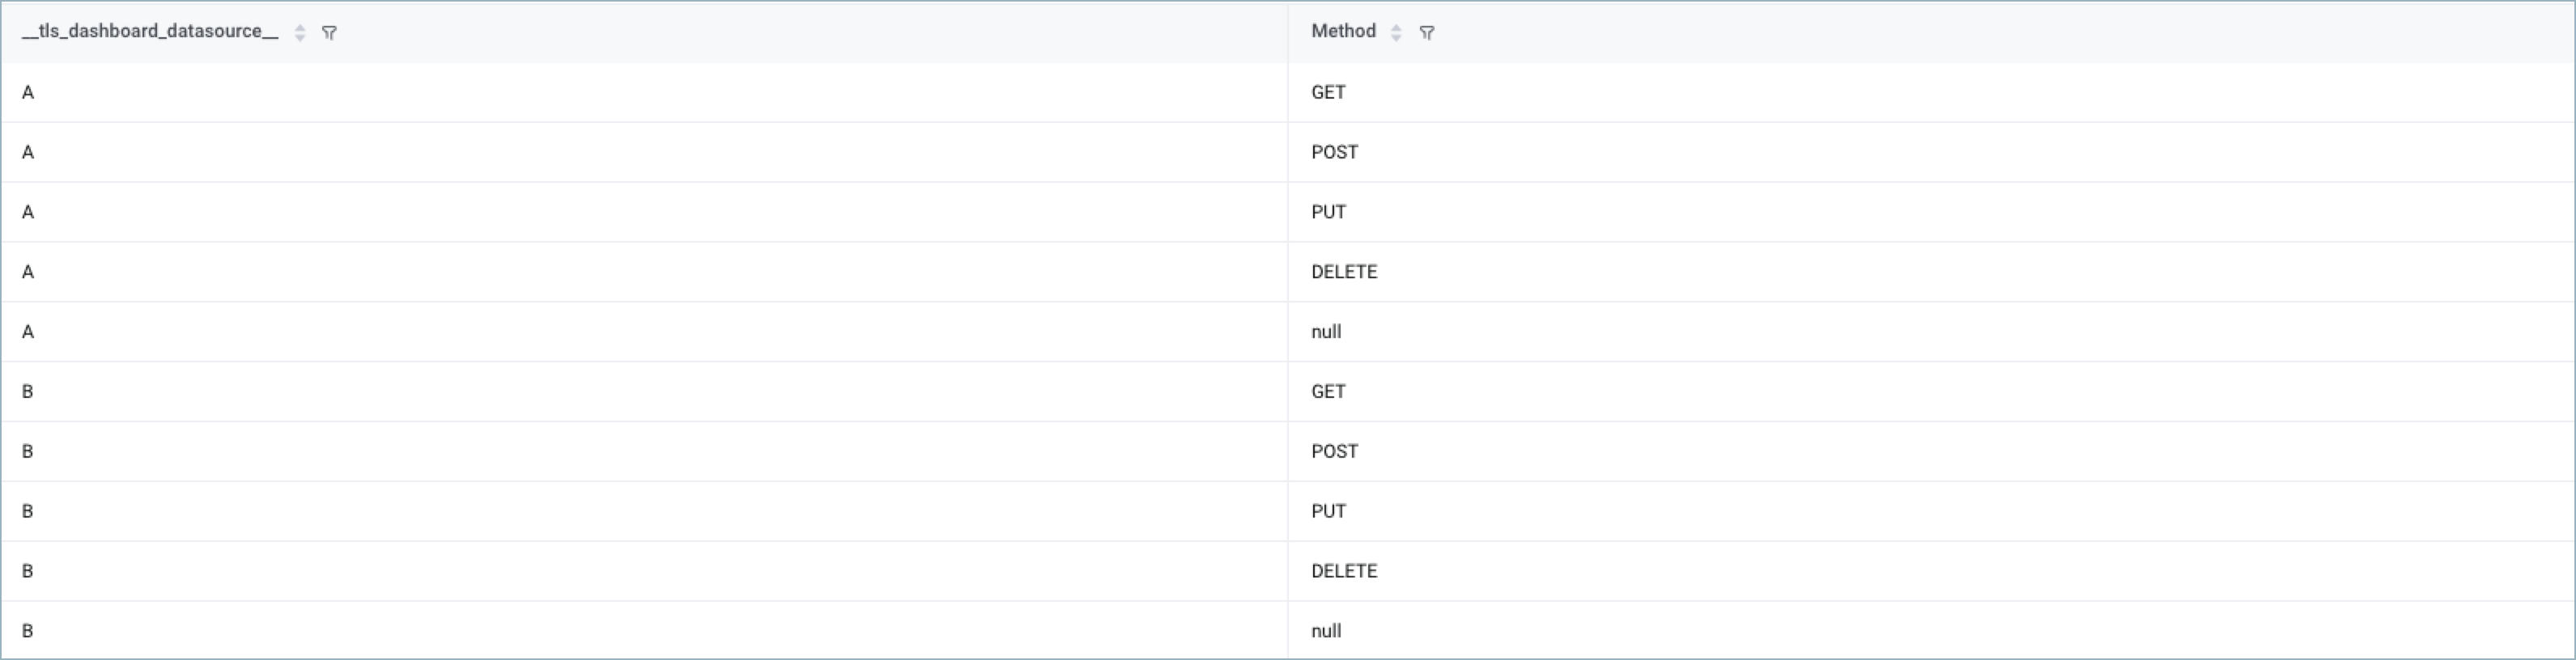Image resolution: width=2576 pixels, height=660 pixels.
Task: Click the Method column header label
Action: point(1343,31)
